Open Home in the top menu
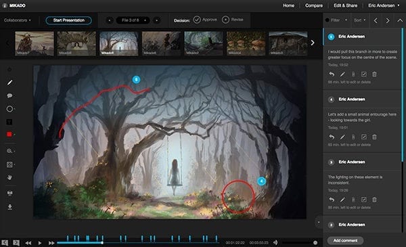The height and width of the screenshot is (247, 406). click(x=288, y=5)
